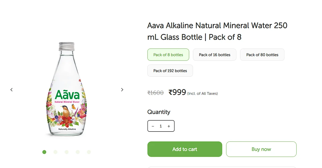This screenshot has height=168, width=322.
Task: Advance to the next product image arrow
Action: (122, 90)
